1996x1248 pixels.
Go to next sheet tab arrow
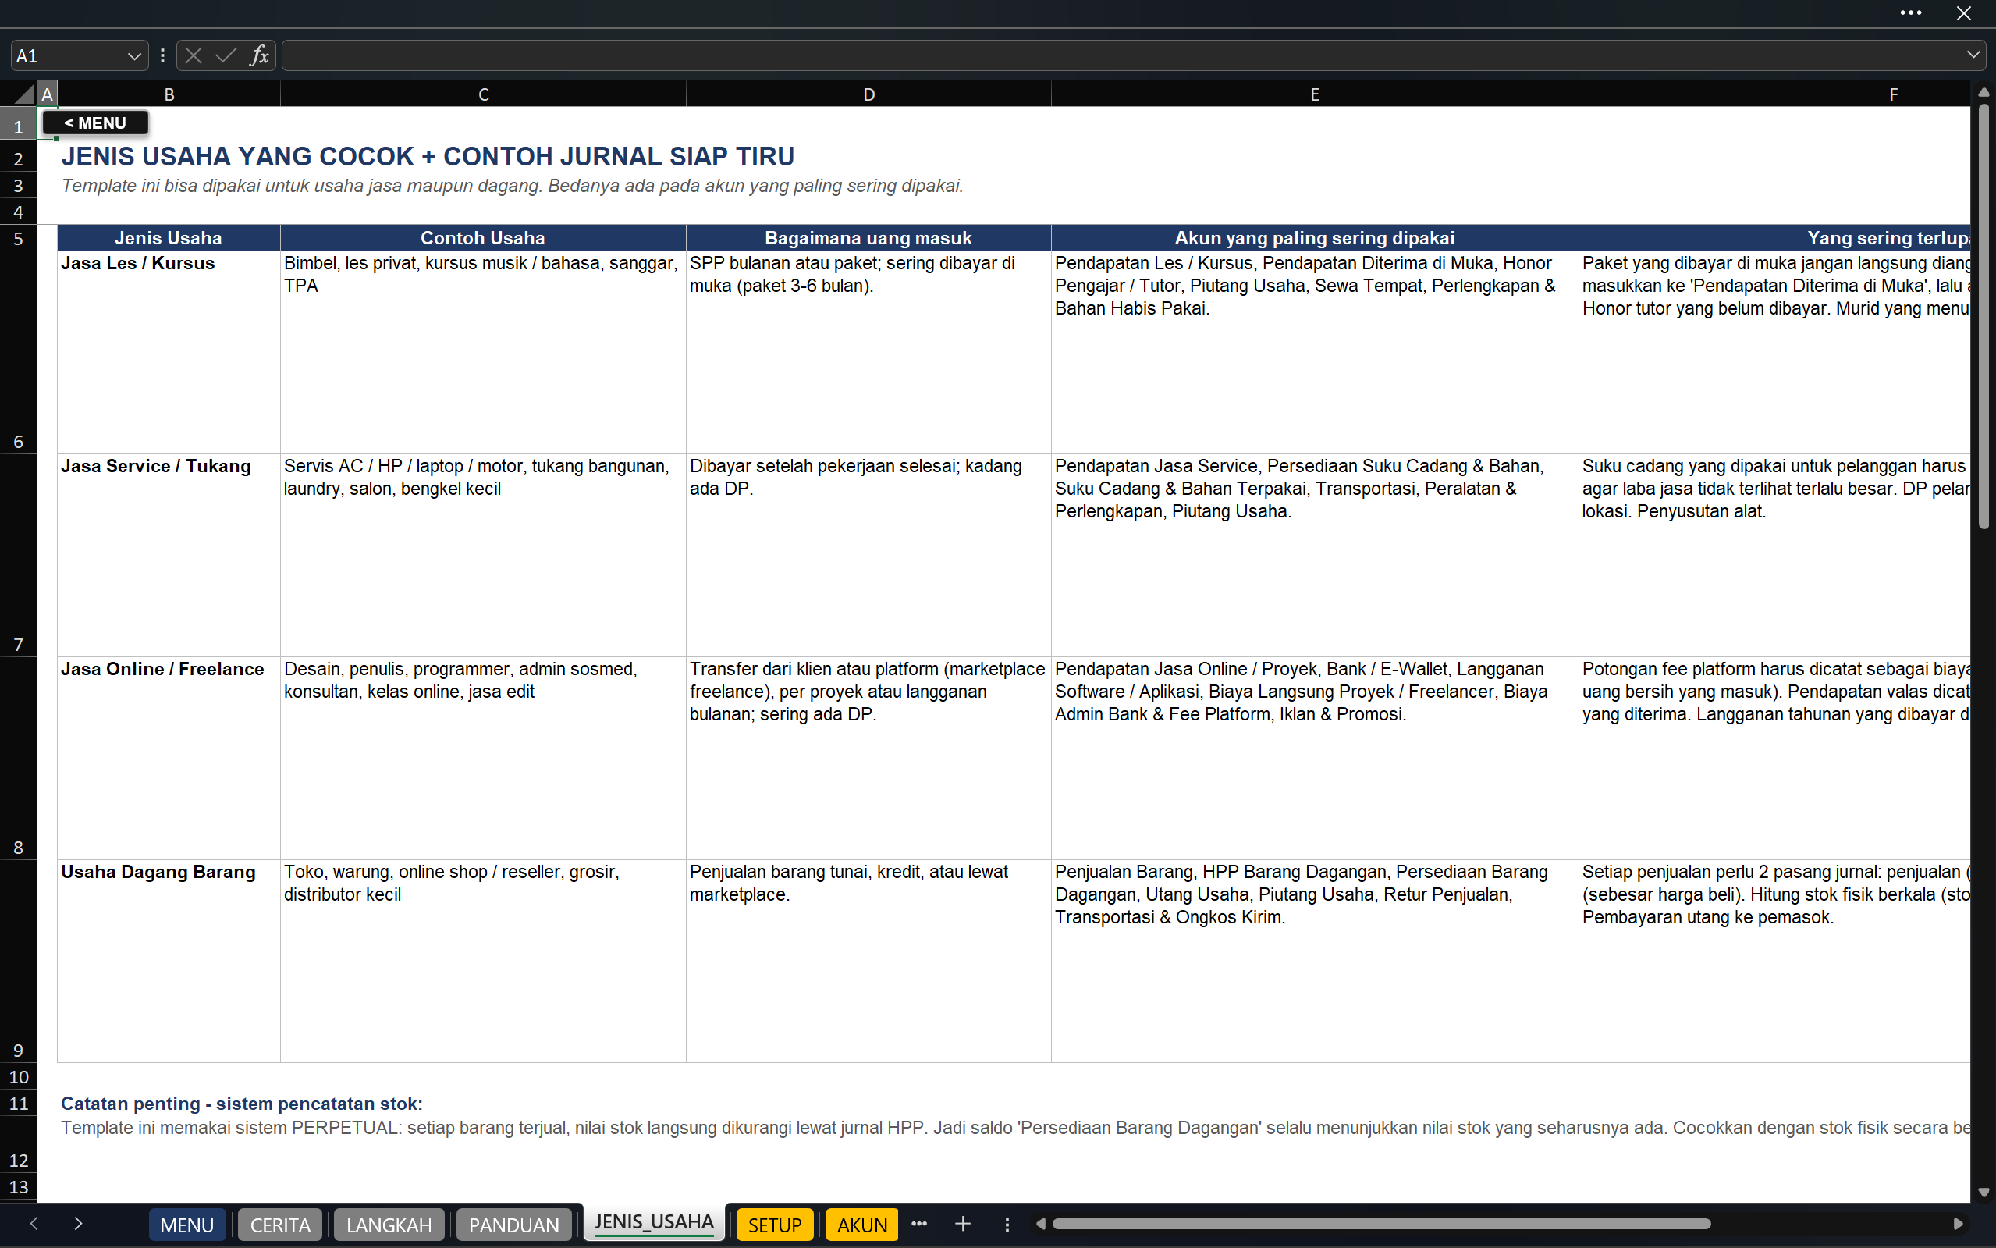78,1224
